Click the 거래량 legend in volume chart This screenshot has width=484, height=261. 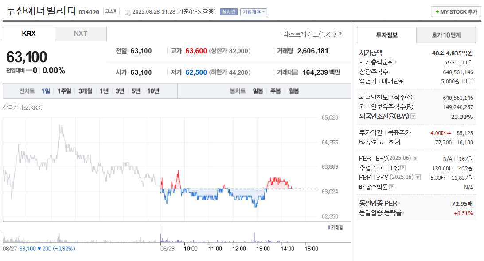336,227
